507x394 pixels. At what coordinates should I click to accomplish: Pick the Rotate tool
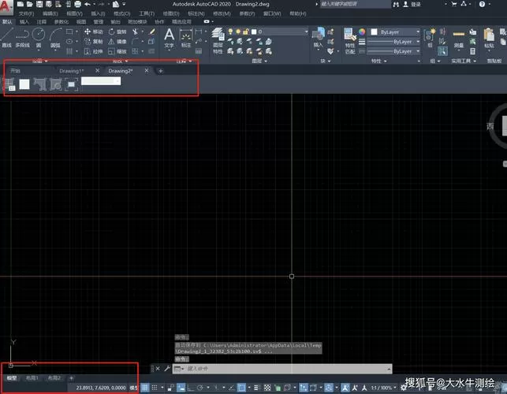coord(117,32)
